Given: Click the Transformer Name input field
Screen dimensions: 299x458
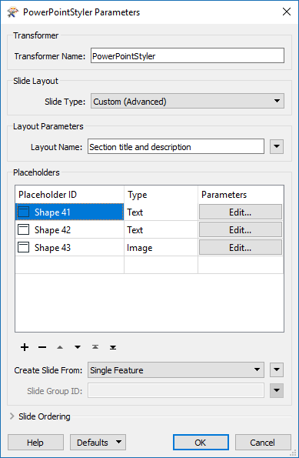Looking at the screenshot, I should [188, 55].
